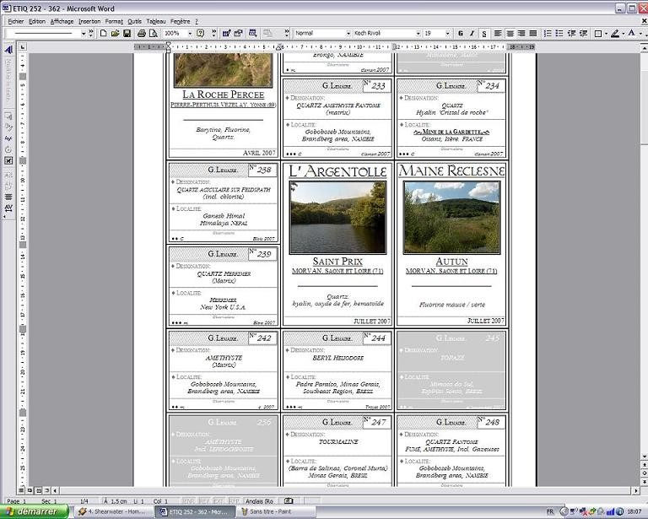Image resolution: width=648 pixels, height=519 pixels.
Task: Click the New blank document icon
Action: coord(103,33)
